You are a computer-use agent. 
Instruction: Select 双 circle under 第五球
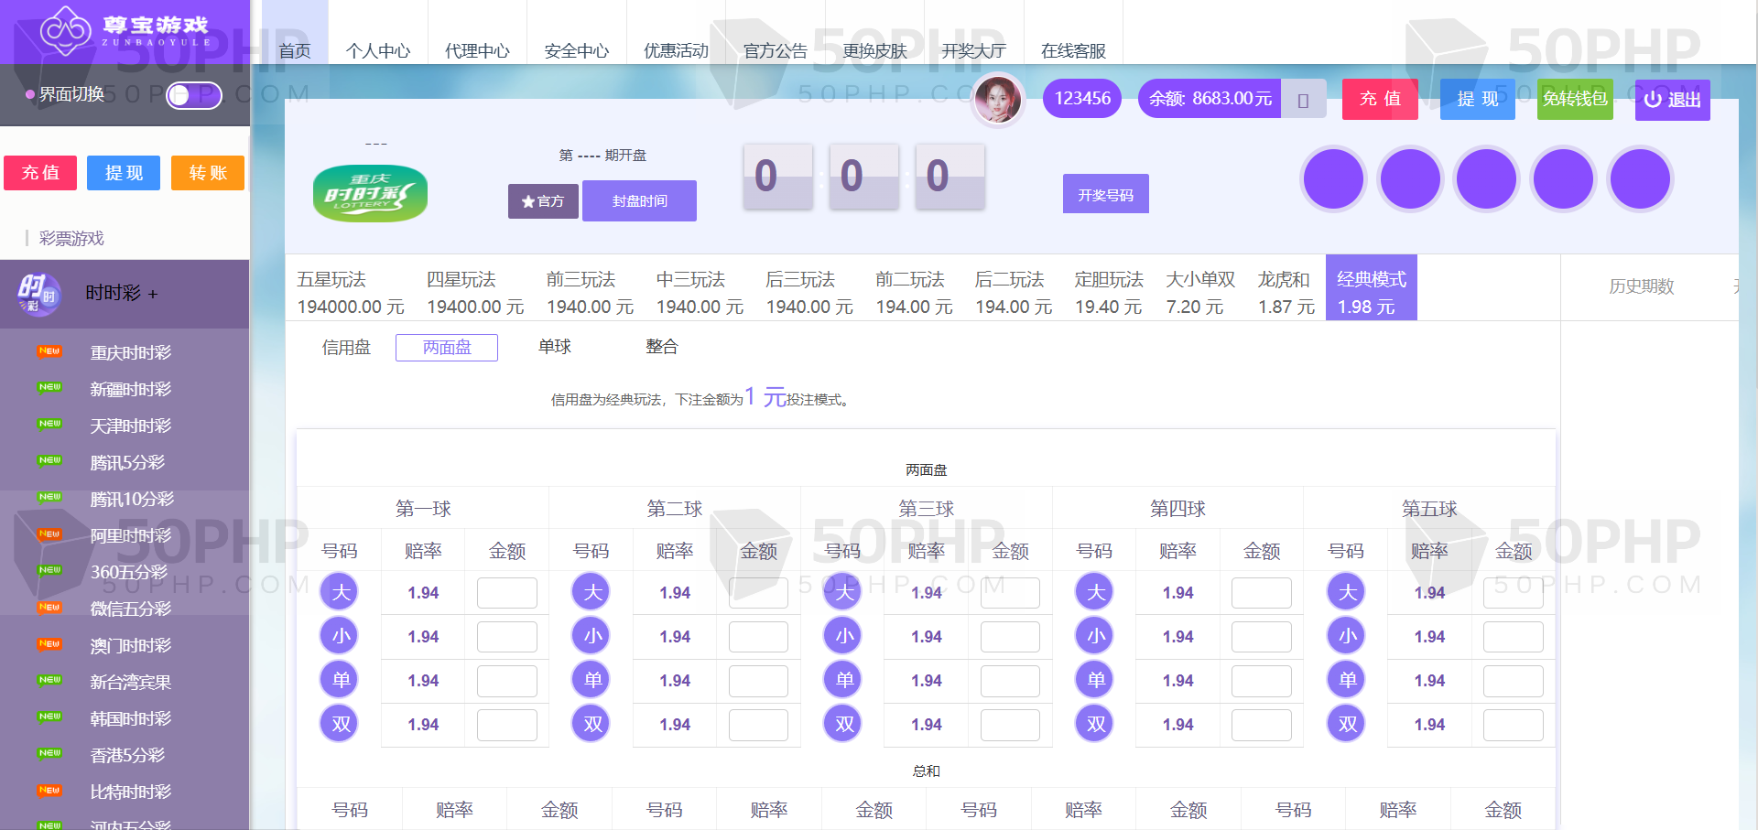tap(1347, 724)
